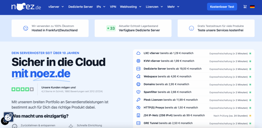This screenshot has height=128, width=262.
Task: Click the German flag language icon
Action: click(x=252, y=7)
